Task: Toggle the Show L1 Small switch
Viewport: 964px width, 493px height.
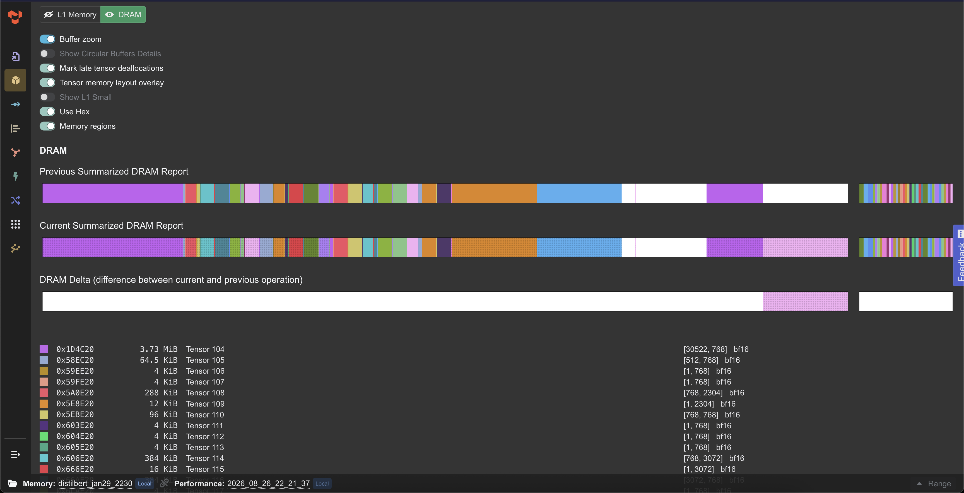Action: click(x=47, y=97)
